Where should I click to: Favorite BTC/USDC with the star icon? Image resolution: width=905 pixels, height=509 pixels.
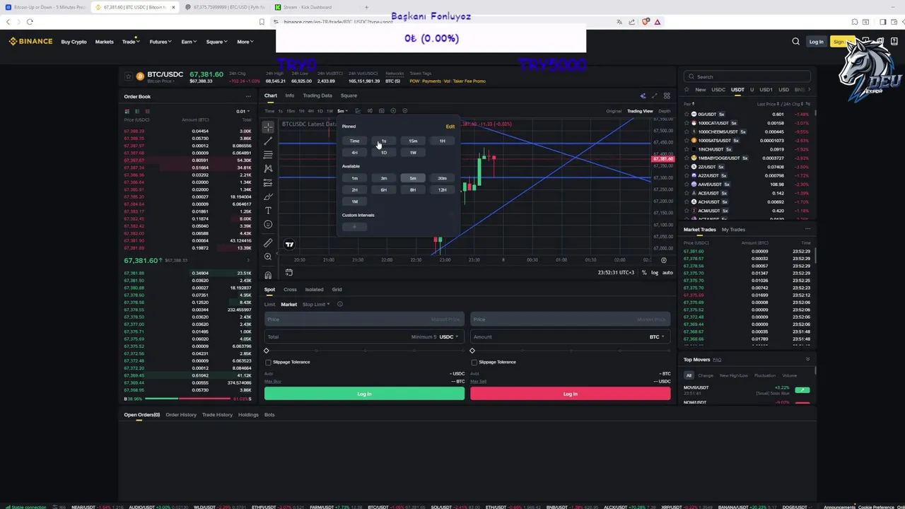point(128,76)
